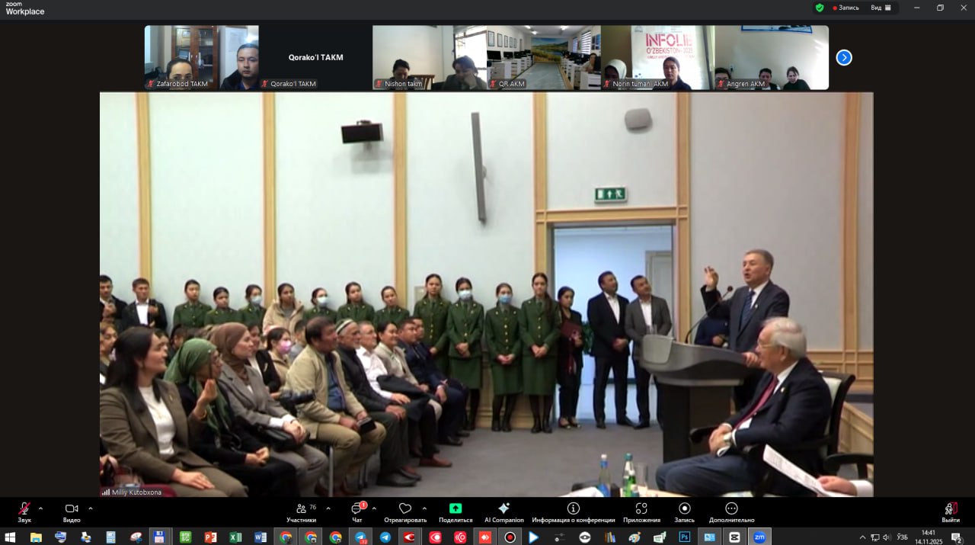Open the Участники participants panel
Screen dimensions: 975x545
(301, 511)
